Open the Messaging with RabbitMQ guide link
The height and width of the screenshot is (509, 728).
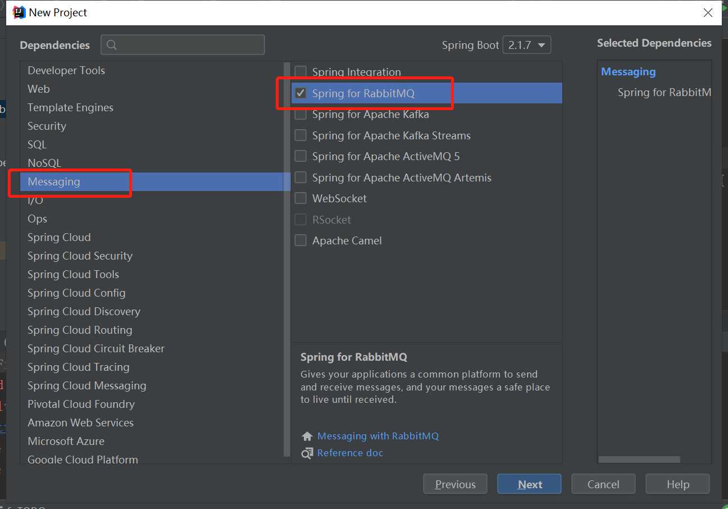(378, 436)
